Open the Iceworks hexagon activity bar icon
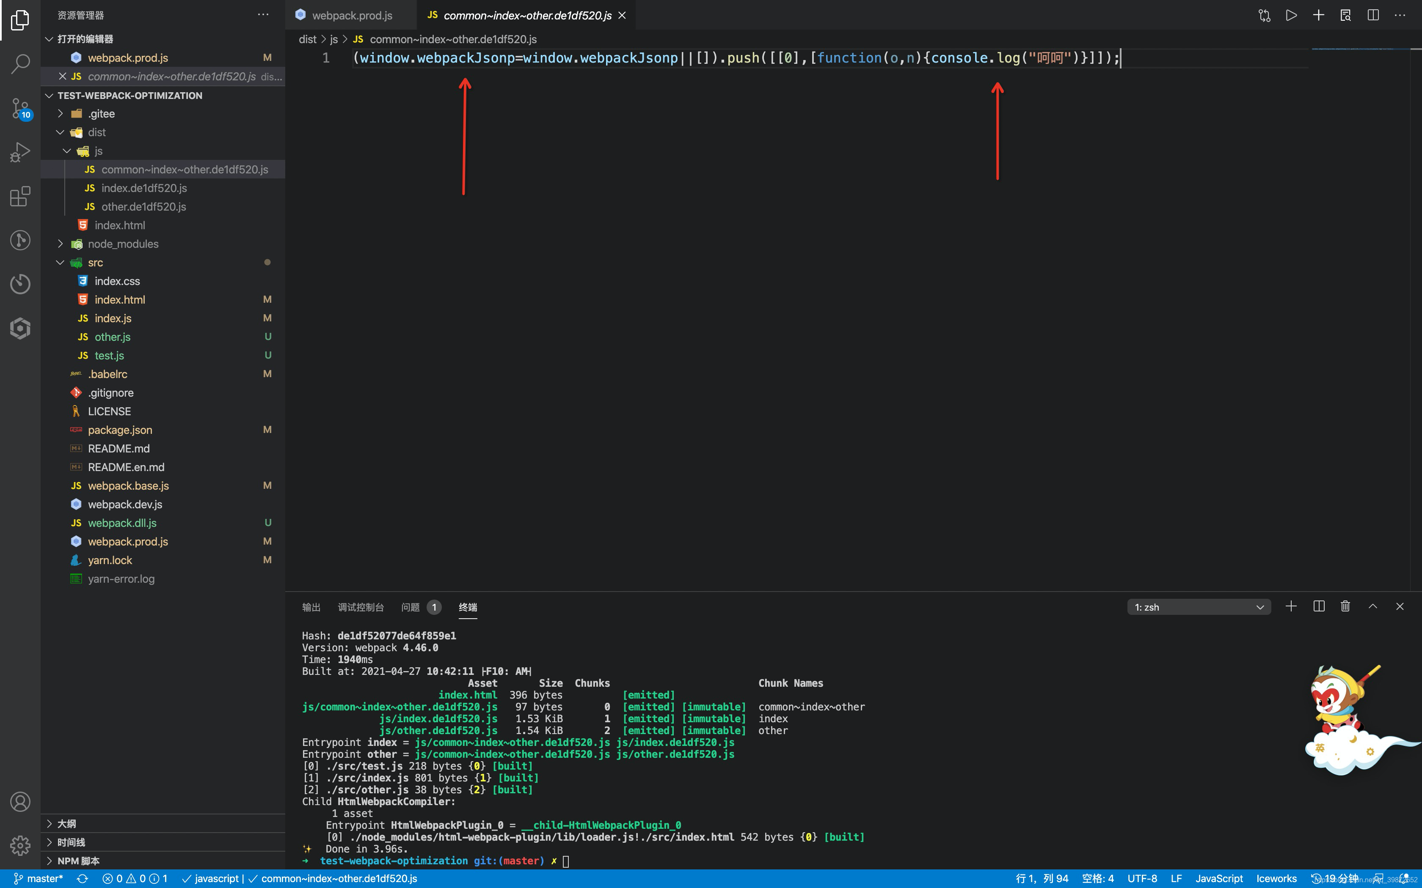1422x888 pixels. [20, 328]
